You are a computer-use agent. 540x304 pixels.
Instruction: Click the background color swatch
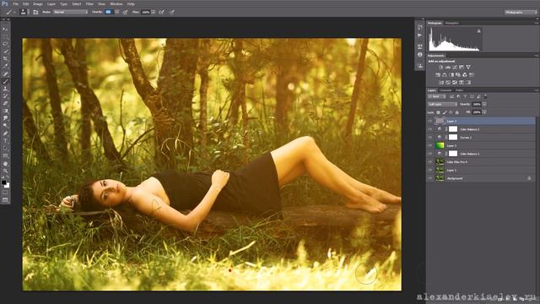7,186
